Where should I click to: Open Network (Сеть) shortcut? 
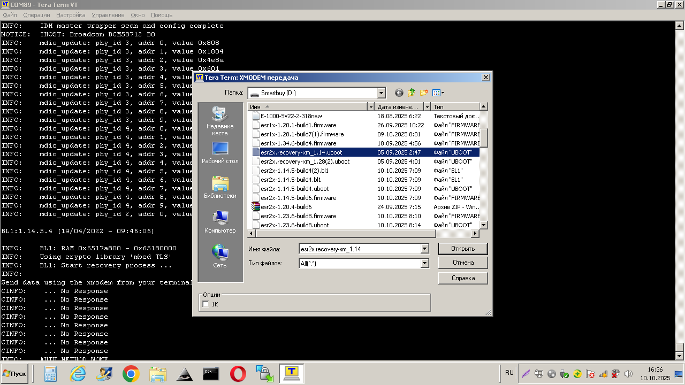[220, 257]
